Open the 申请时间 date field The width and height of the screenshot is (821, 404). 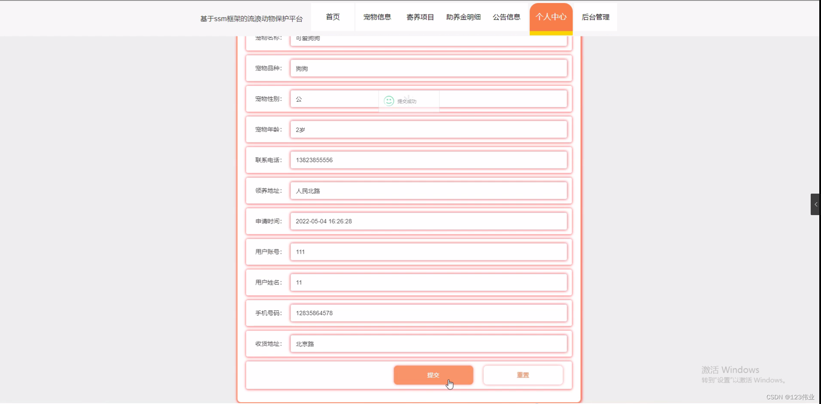click(429, 221)
